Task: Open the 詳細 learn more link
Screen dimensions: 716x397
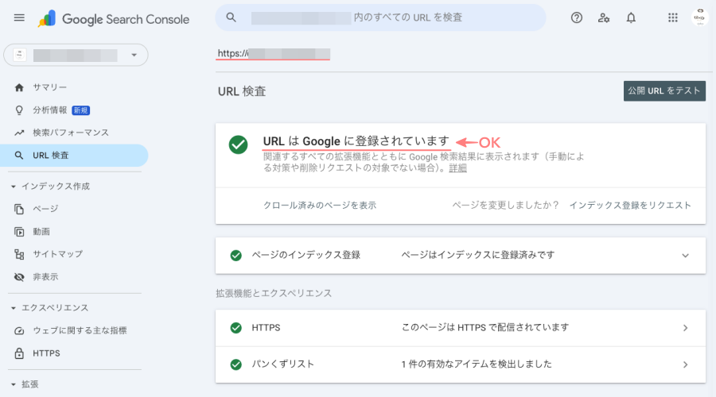Action: pyautogui.click(x=457, y=168)
